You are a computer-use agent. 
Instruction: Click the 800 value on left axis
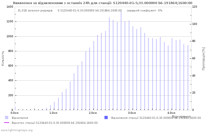(10, 51)
